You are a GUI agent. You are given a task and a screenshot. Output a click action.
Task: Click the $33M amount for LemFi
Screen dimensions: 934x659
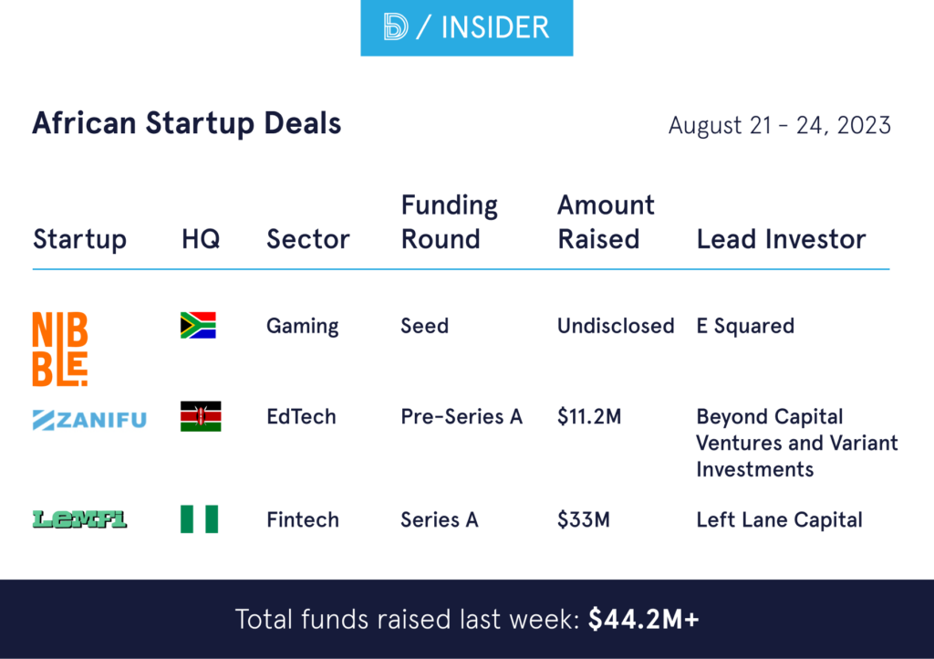[x=584, y=519]
